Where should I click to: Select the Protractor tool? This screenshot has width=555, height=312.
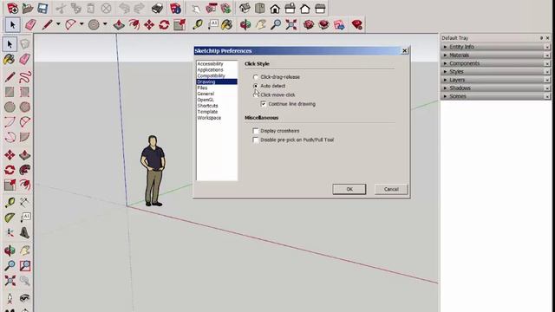10,218
